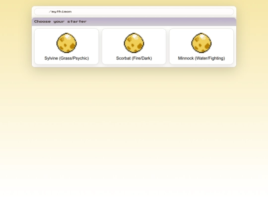268x201 pixels.
Task: Choose Minnock (Water/Fighting) label
Action: (201, 58)
